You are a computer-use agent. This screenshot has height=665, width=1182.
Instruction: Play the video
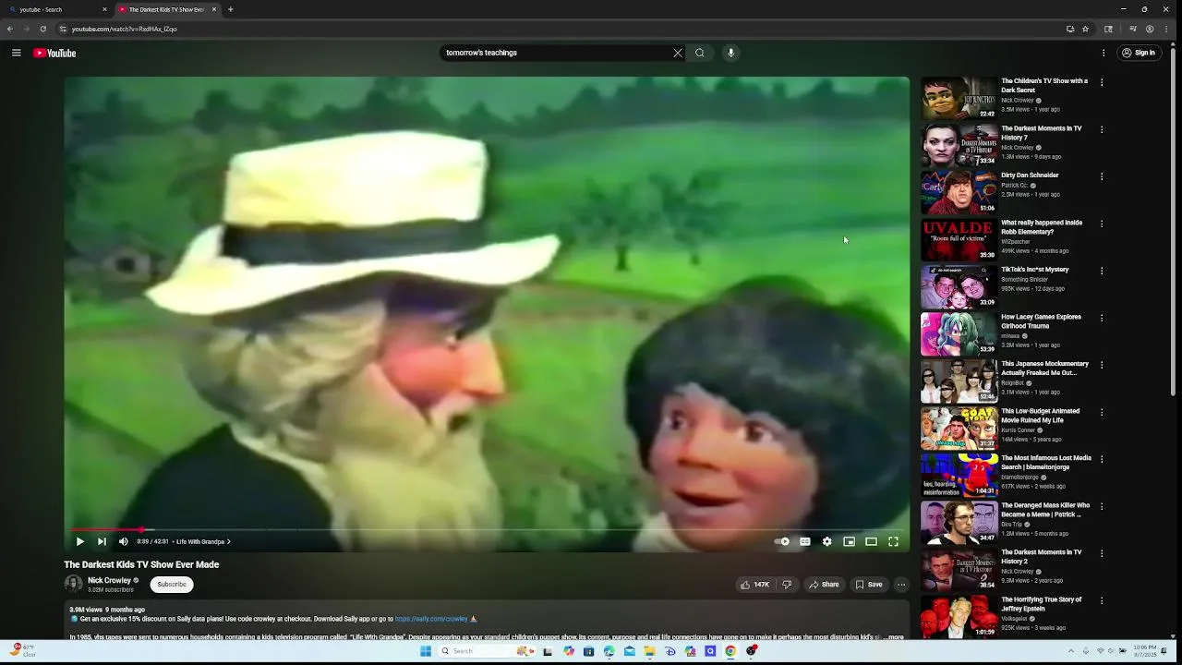point(79,541)
